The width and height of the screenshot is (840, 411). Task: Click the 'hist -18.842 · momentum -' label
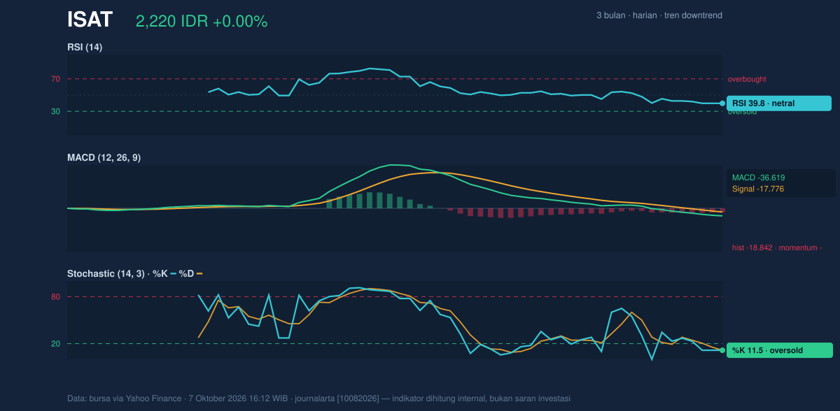777,247
